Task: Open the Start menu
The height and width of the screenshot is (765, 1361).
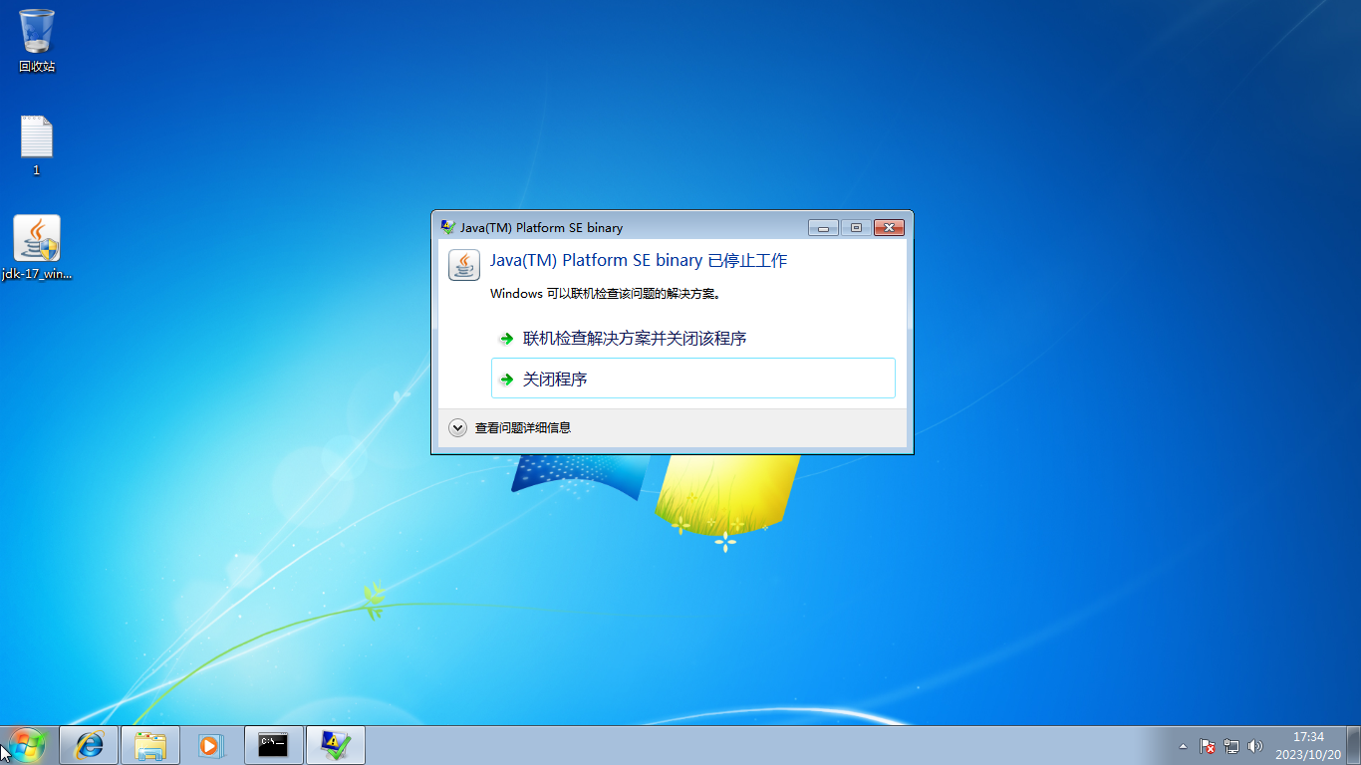Action: [x=27, y=744]
